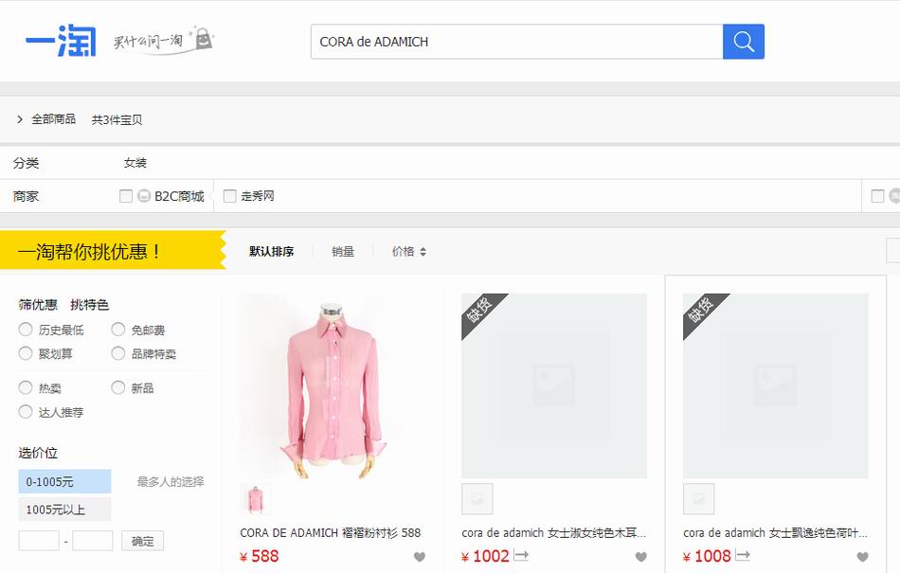Select the small pink shirt thumbnail

point(256,499)
